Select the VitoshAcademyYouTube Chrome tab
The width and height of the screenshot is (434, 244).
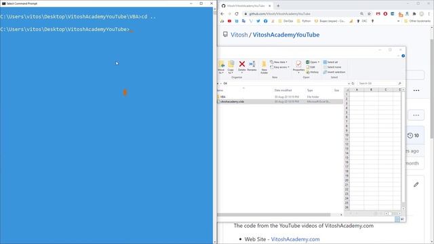(245, 5)
